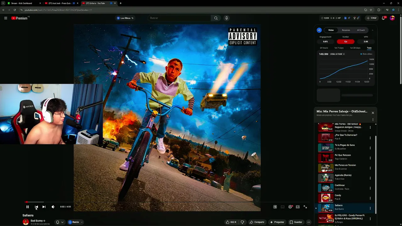This screenshot has width=402, height=226.
Task: Click the Buscar search field
Action: point(179,18)
